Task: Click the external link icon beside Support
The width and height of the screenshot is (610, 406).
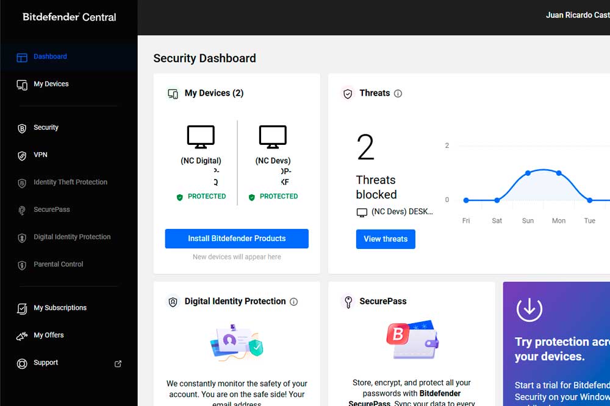Action: tap(118, 363)
